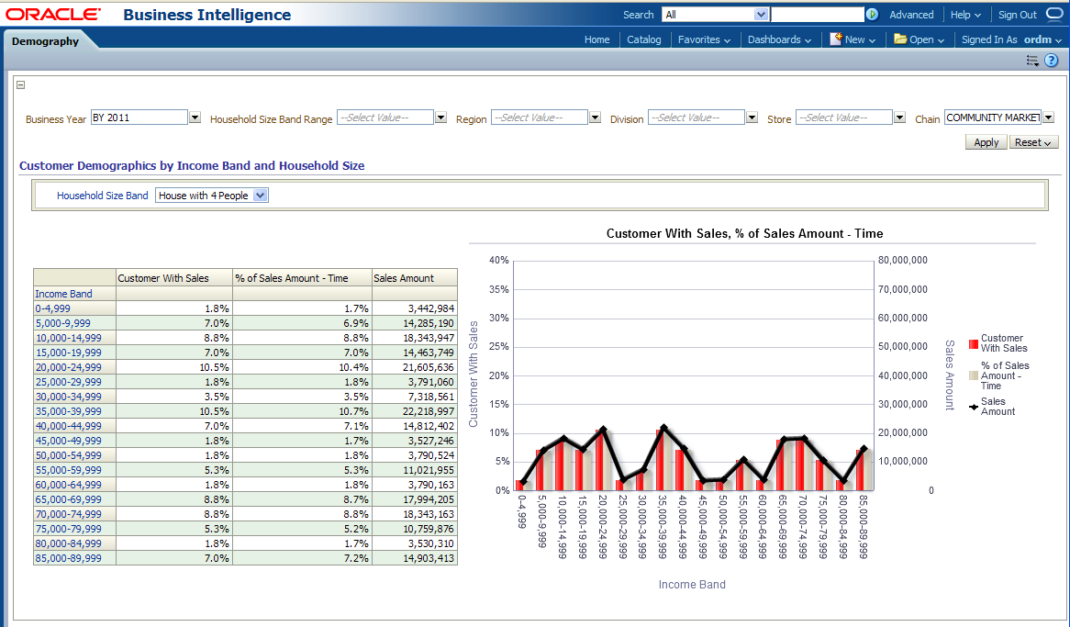Viewport: 1070px width, 627px height.
Task: Open the page options list icon
Action: point(1032,61)
